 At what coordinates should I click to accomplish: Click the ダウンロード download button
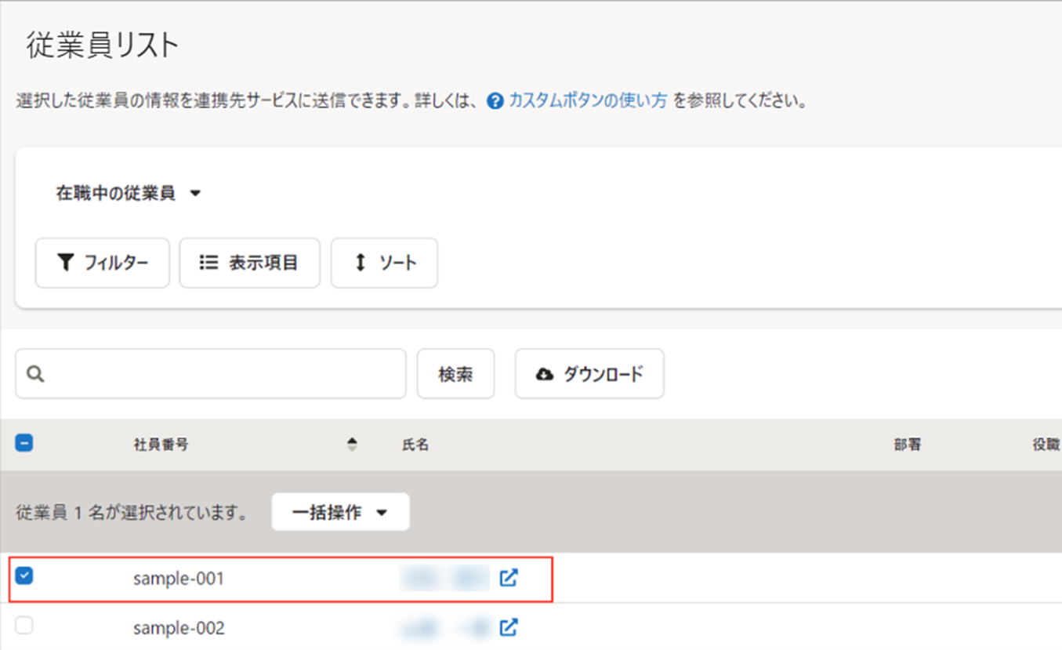(x=589, y=374)
